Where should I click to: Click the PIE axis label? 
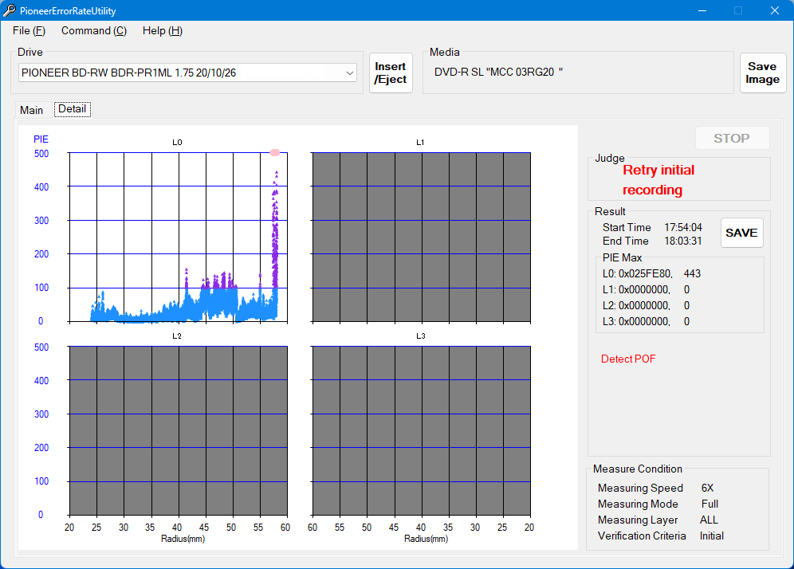tap(41, 139)
